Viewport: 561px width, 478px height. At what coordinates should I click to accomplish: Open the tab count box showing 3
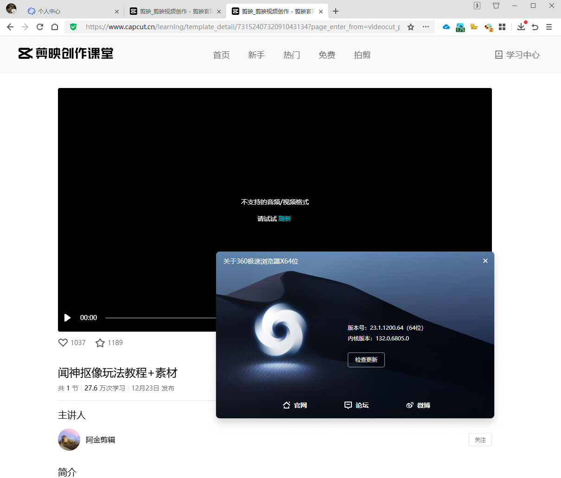(477, 6)
